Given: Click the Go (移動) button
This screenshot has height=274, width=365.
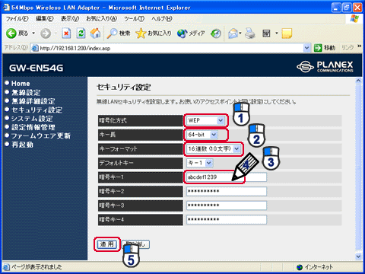Looking at the screenshot, I should 325,48.
